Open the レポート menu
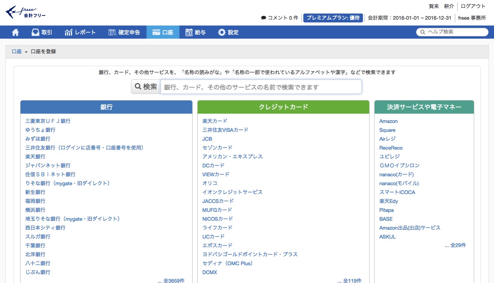 click(80, 32)
